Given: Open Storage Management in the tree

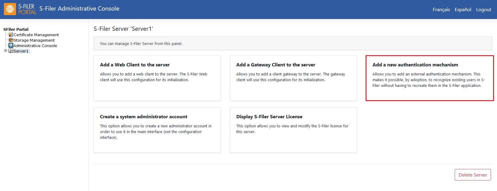Looking at the screenshot, I should 34,40.
